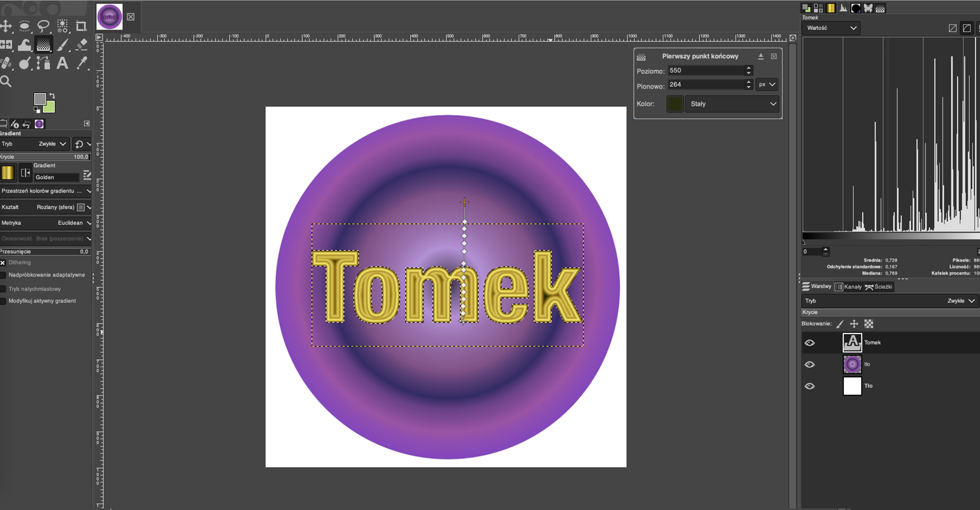Switch histogram to logarithmic scale
The width and height of the screenshot is (980, 510).
point(967,28)
